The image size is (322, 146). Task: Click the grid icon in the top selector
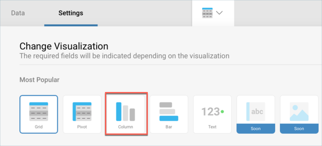[x=206, y=13]
